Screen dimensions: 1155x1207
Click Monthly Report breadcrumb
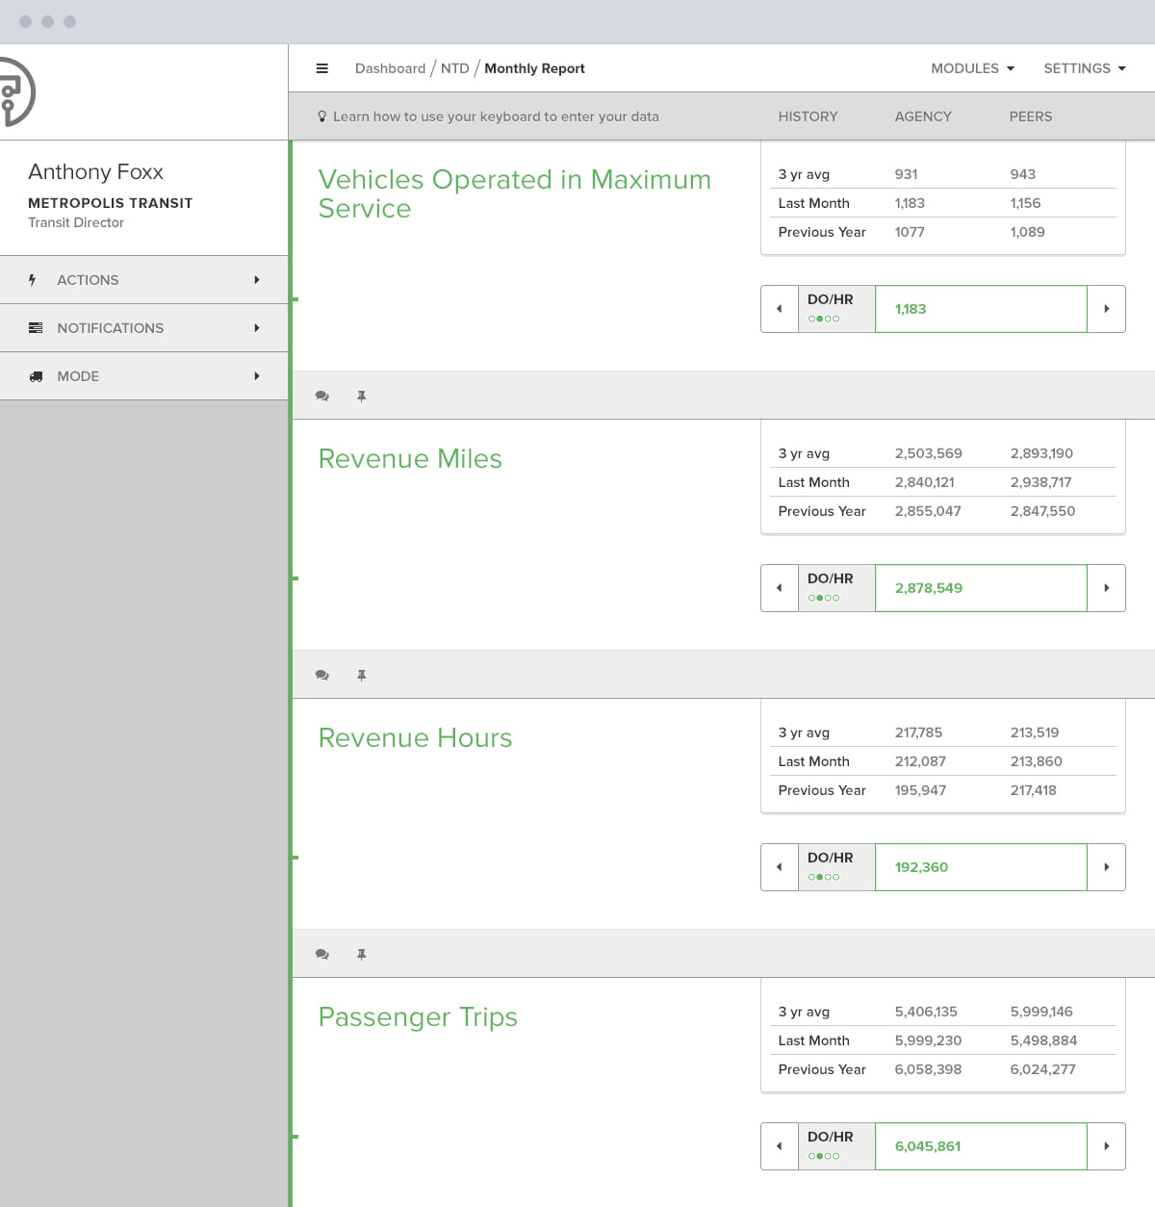point(534,68)
